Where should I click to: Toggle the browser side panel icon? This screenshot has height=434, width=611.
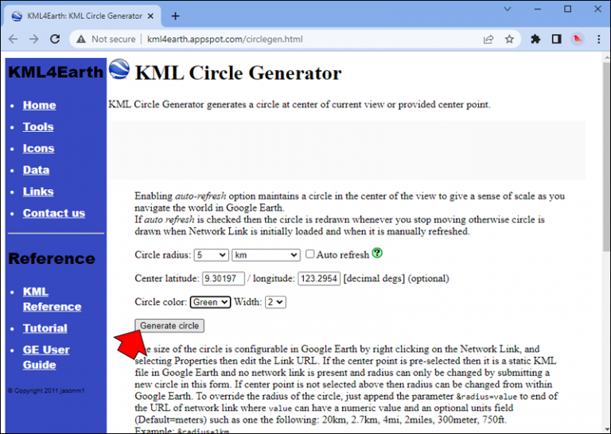coord(556,39)
